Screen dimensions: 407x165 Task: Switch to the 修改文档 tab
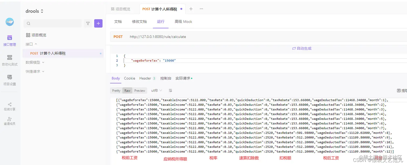coord(139,21)
